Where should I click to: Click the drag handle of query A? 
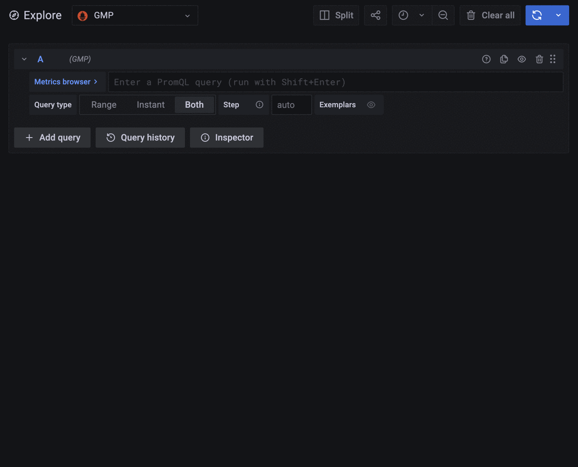point(553,59)
